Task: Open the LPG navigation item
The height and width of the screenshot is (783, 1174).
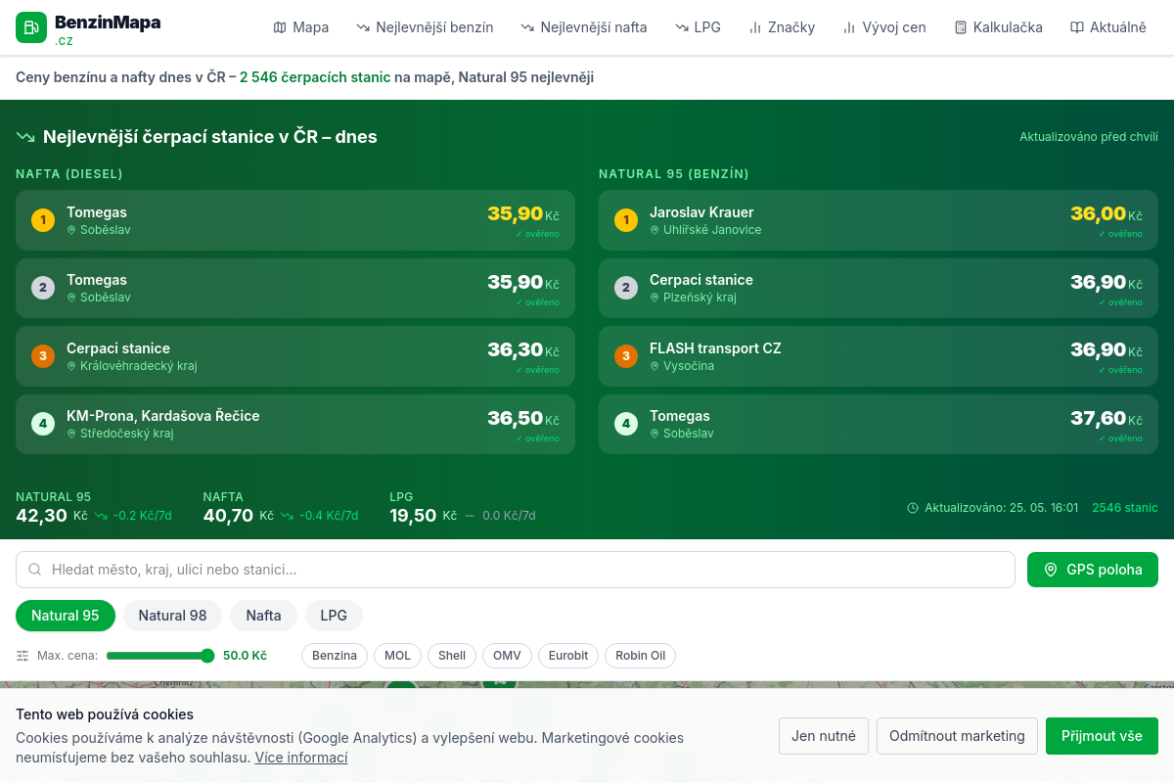Action: [698, 27]
